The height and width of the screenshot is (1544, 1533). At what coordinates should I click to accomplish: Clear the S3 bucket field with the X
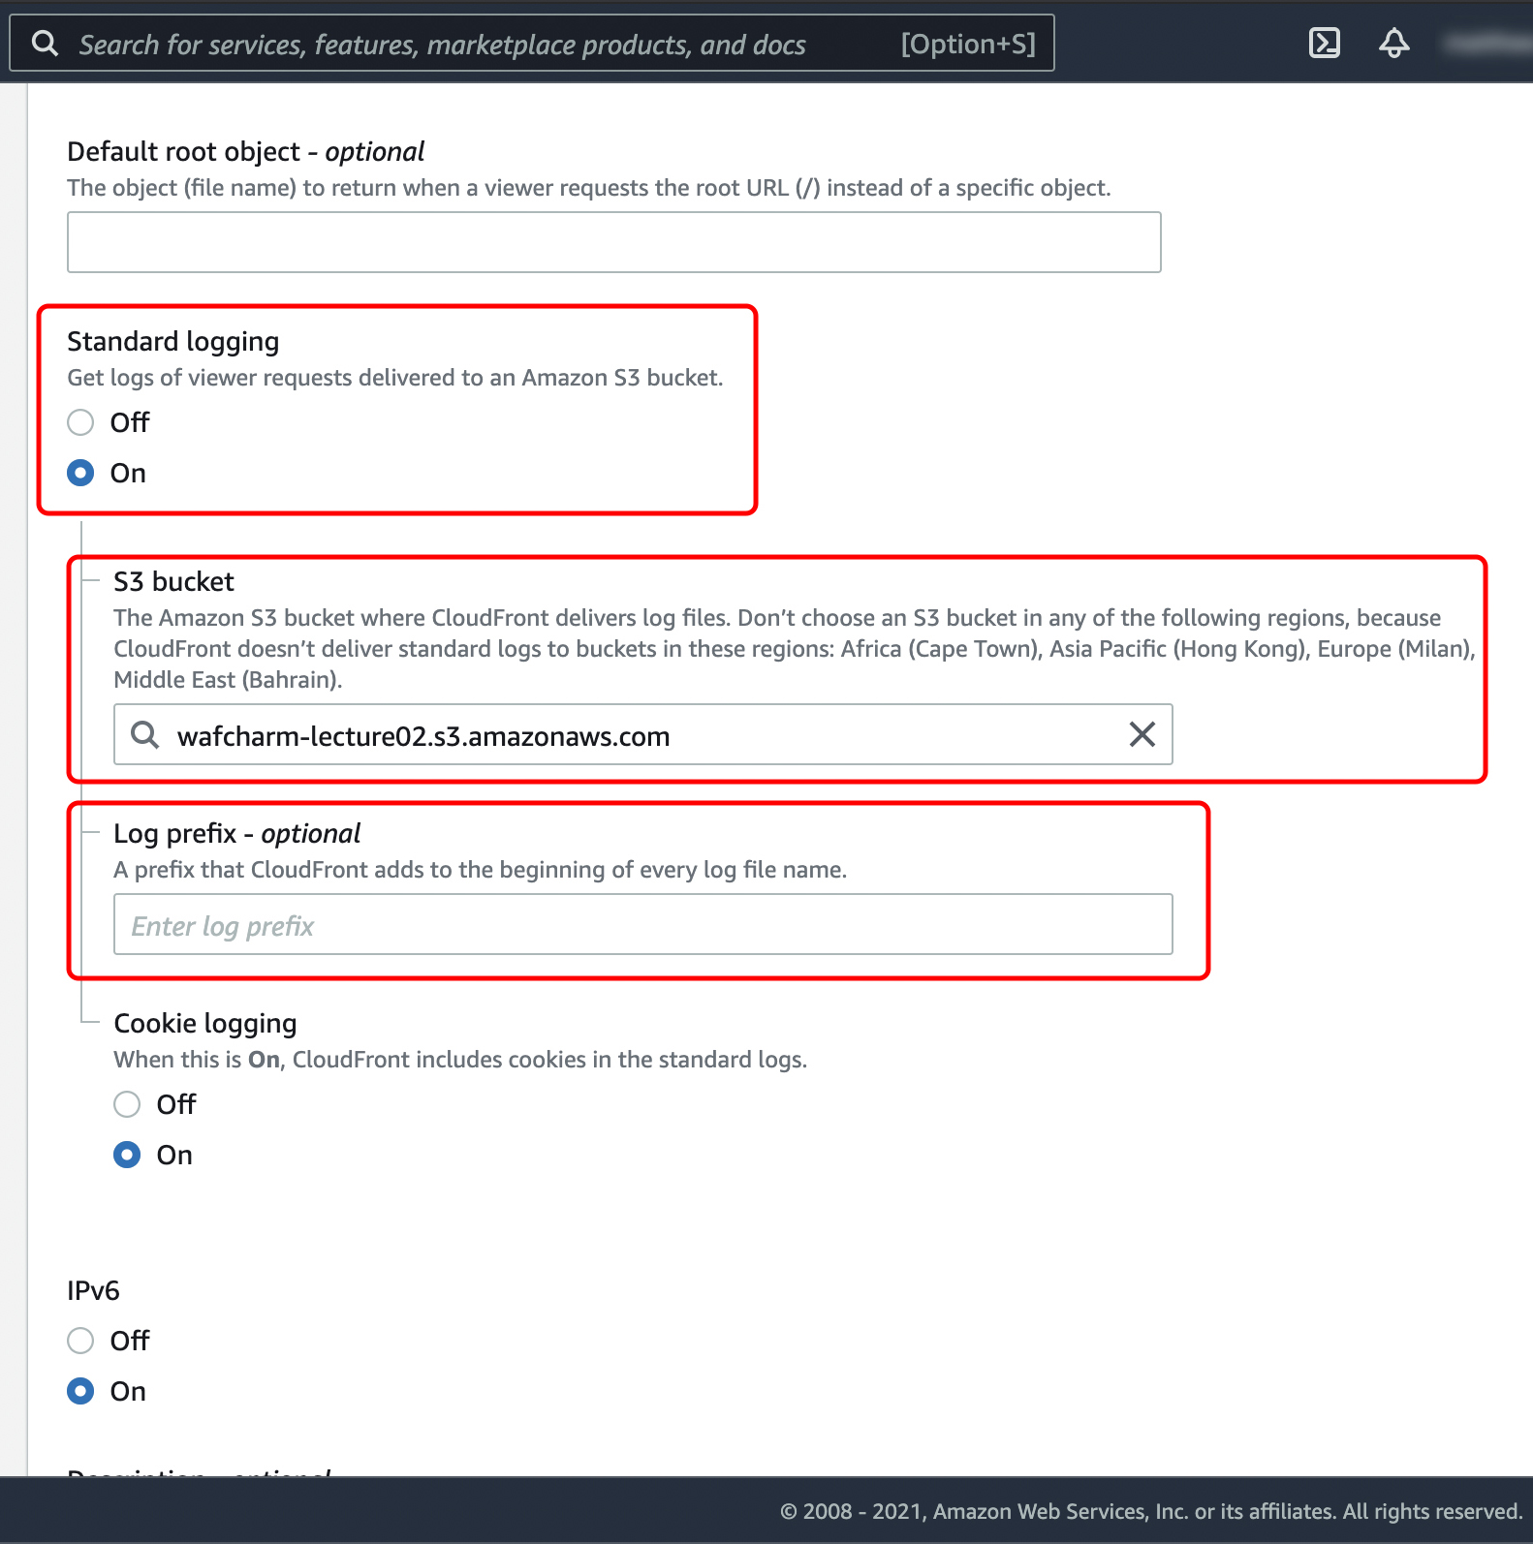pos(1142,734)
